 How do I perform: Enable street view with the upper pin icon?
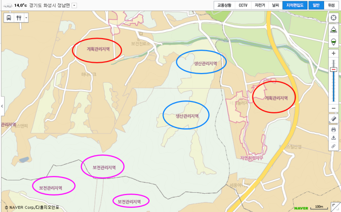pos(333,29)
